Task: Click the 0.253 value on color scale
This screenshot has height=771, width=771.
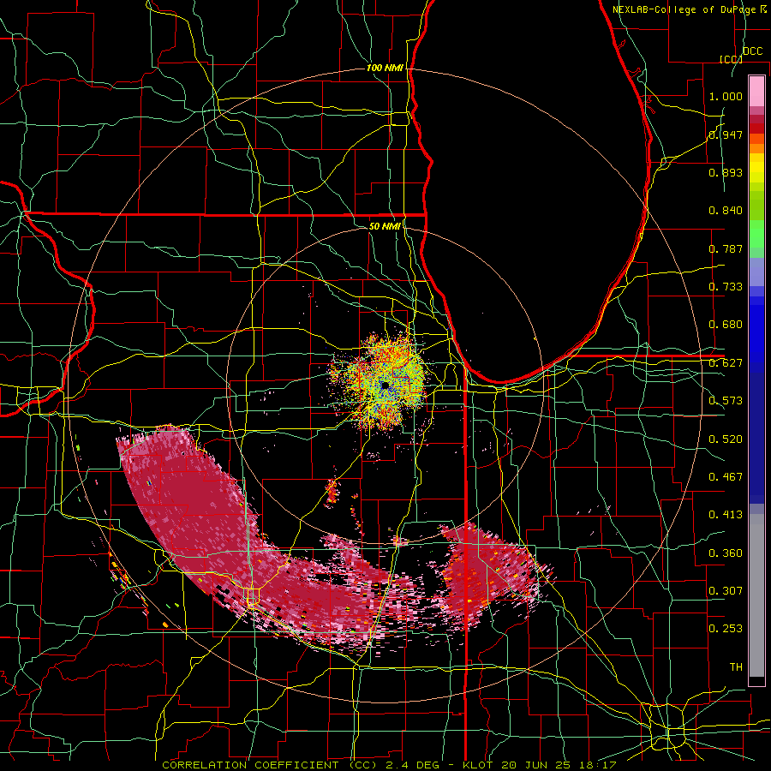Action: (726, 629)
